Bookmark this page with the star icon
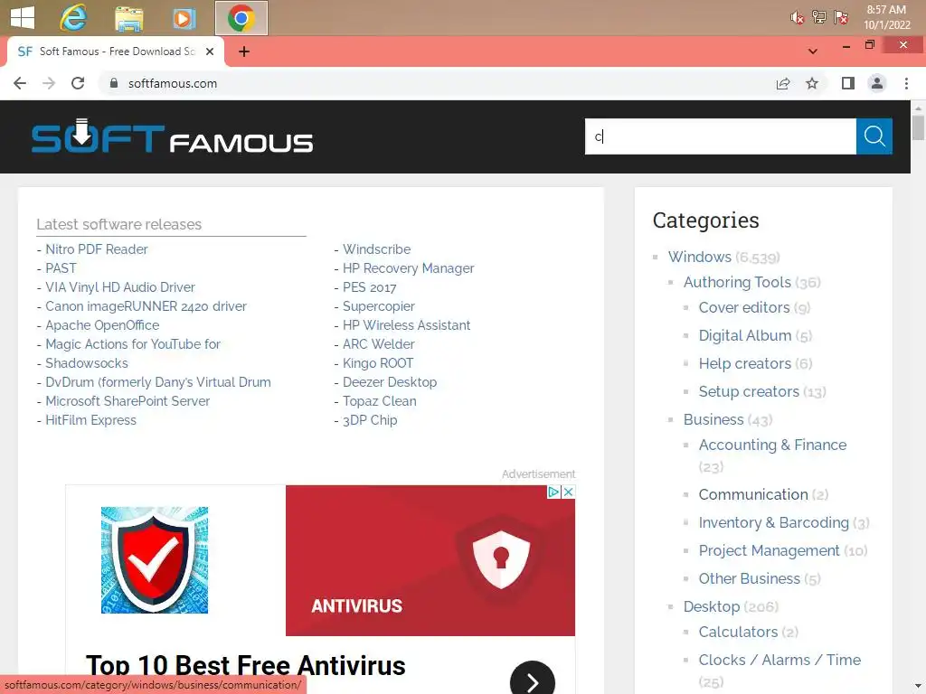This screenshot has width=926, height=694. [x=812, y=83]
